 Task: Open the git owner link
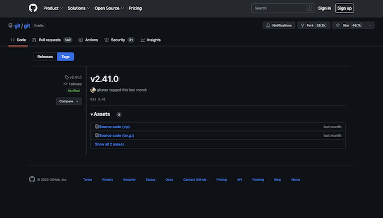tap(17, 26)
